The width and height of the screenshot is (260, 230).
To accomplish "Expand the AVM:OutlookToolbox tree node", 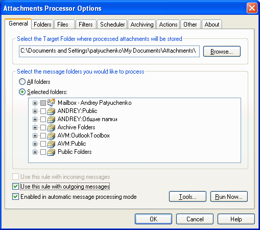I will point(35,135).
